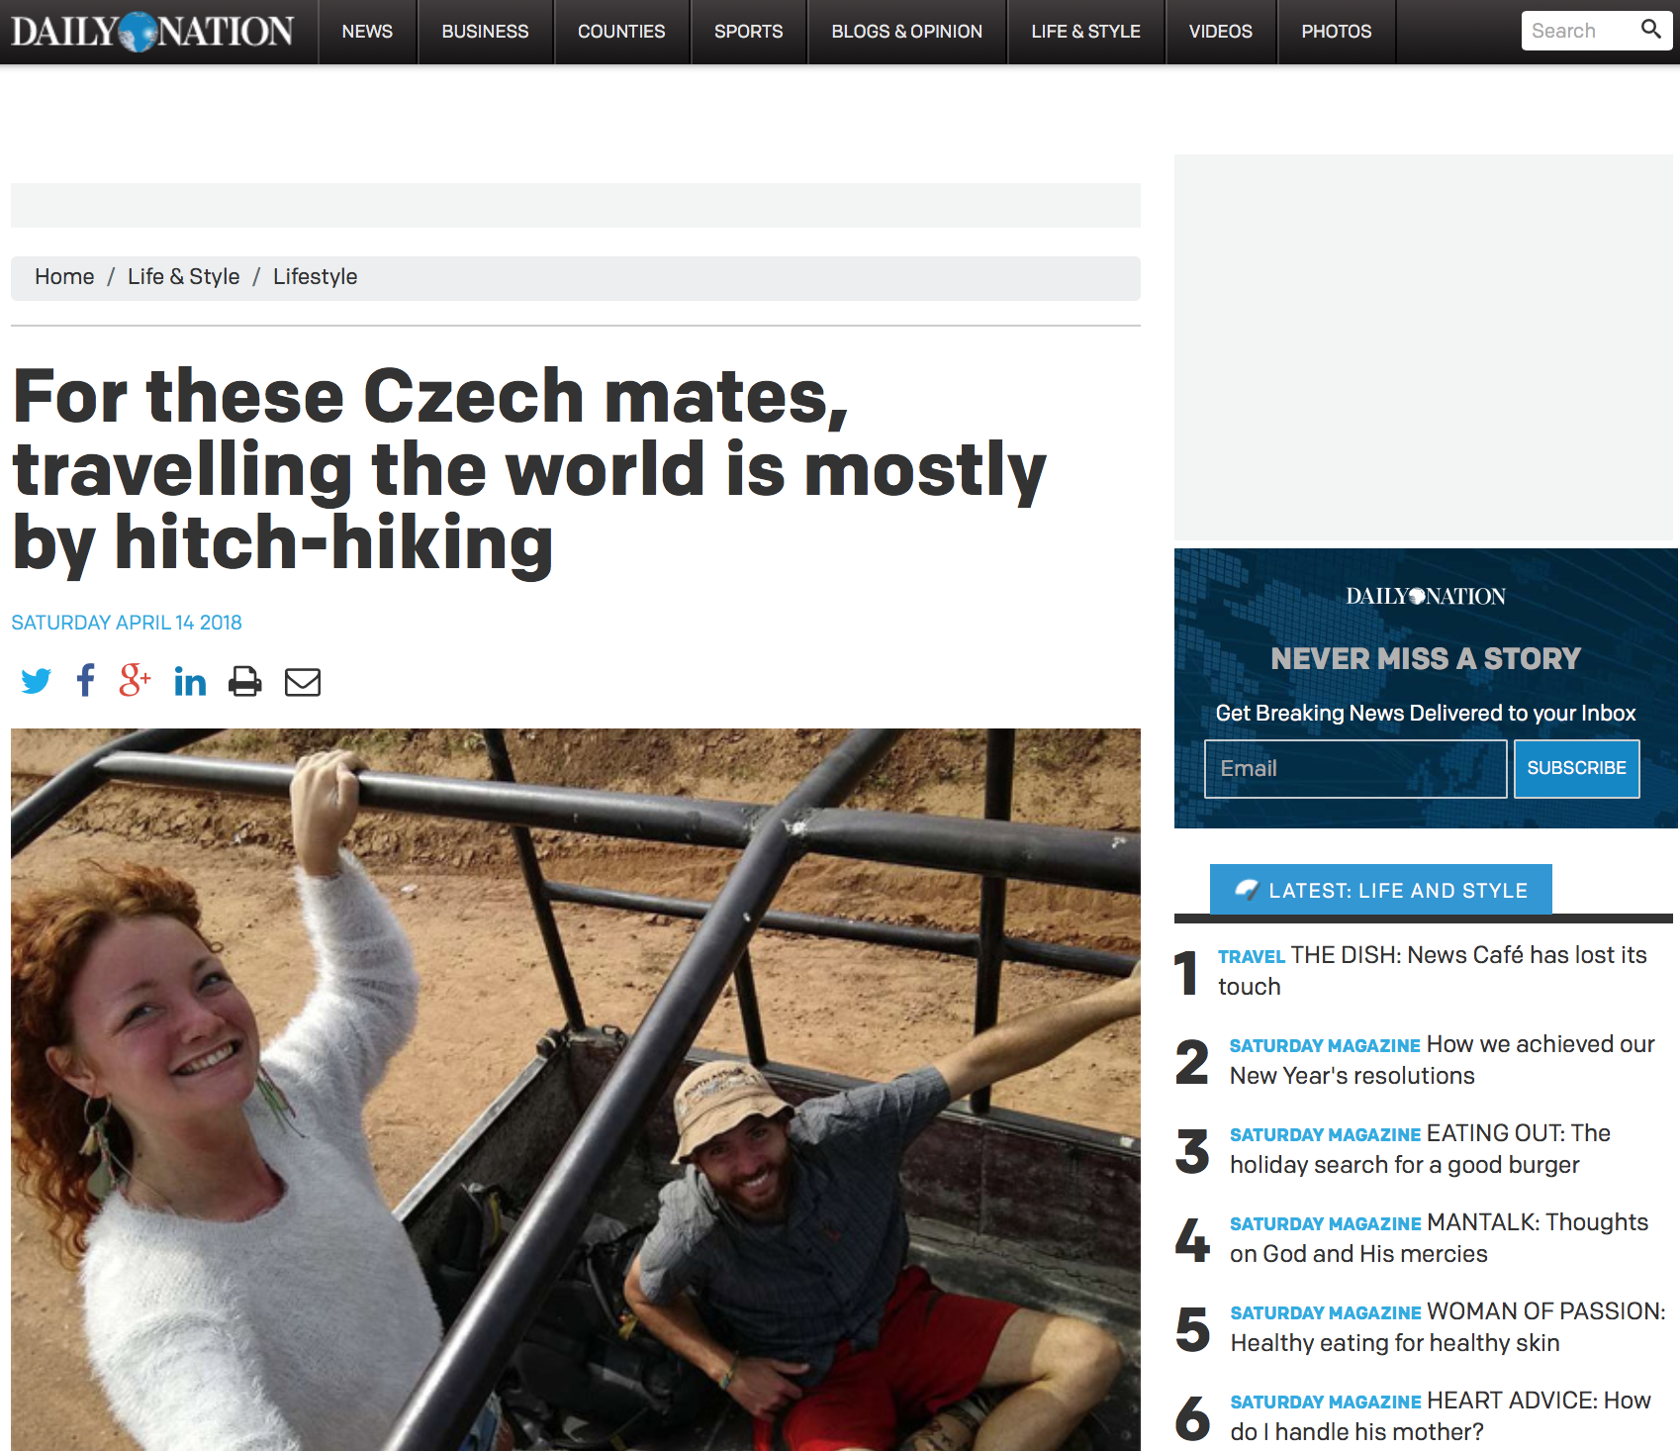Screen dimensions: 1680x1451
Task: Share the article on Twitter
Action: coord(36,681)
